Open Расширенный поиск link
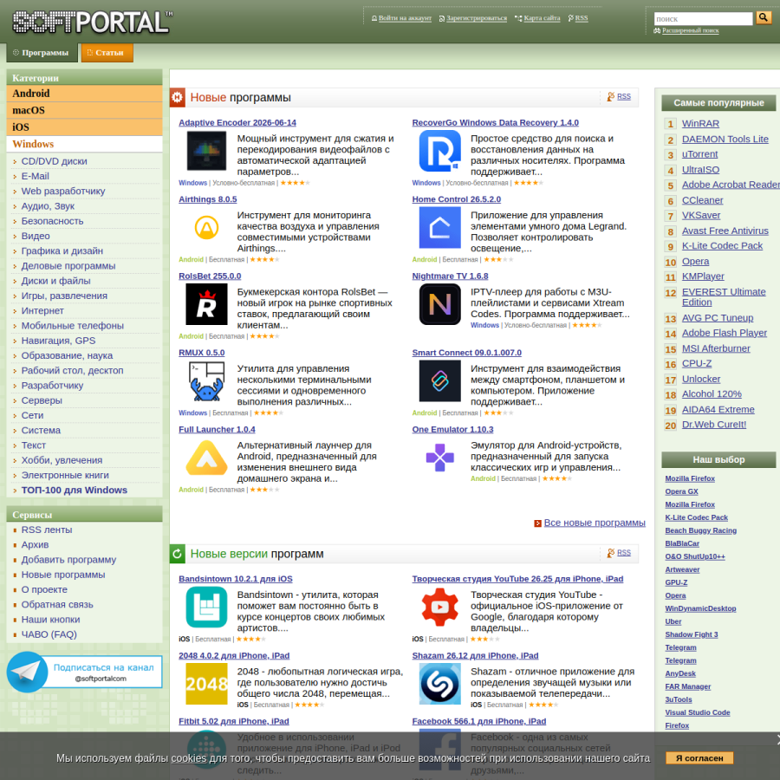 [x=691, y=30]
